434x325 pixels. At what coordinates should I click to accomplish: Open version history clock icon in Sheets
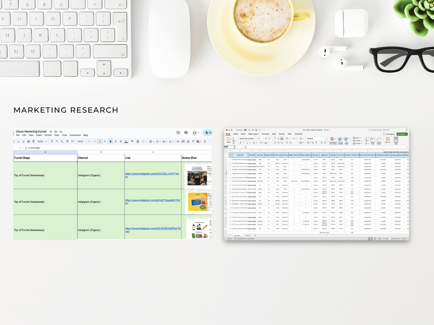pyautogui.click(x=178, y=133)
